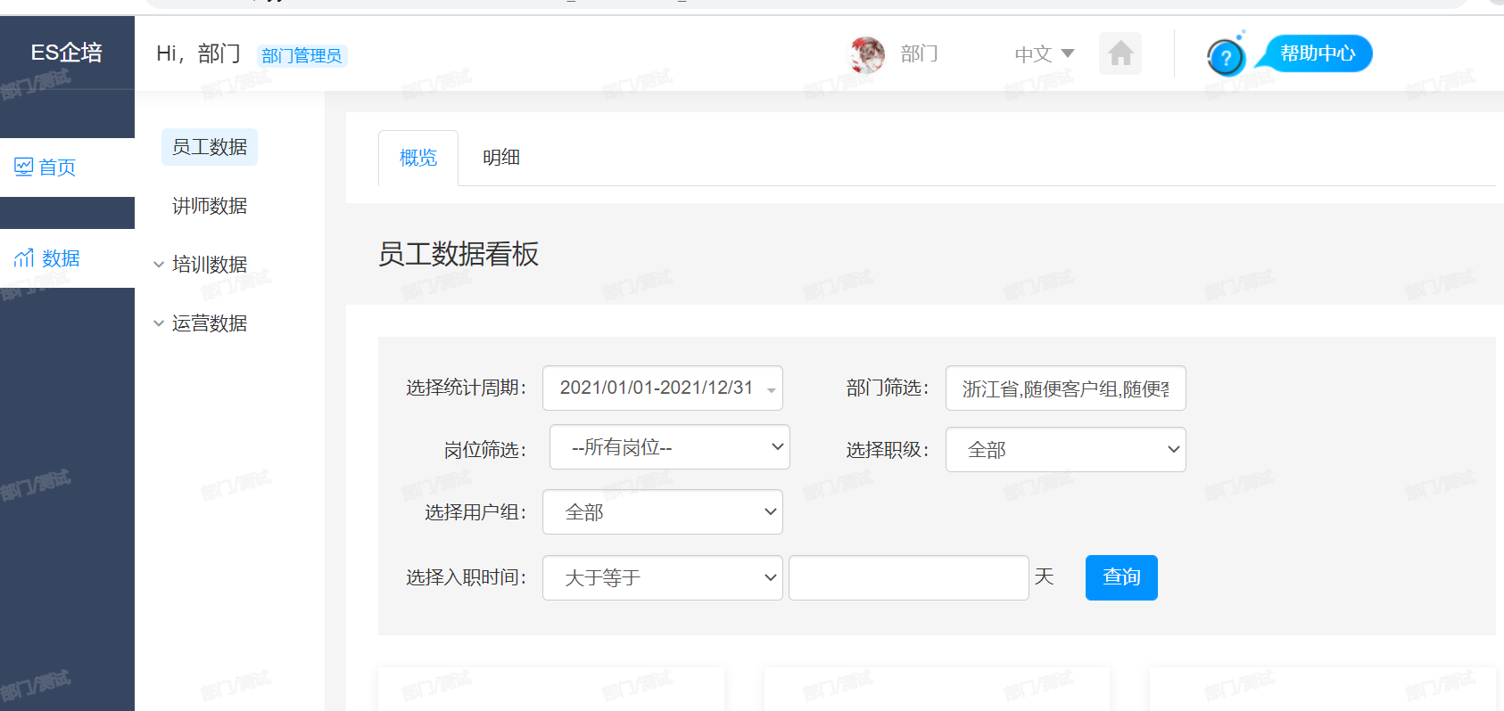Image resolution: width=1504 pixels, height=711 pixels.
Task: Click the ES企培 logo
Action: click(67, 53)
